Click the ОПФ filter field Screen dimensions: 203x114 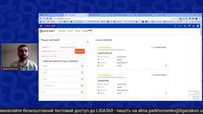tap(63, 73)
